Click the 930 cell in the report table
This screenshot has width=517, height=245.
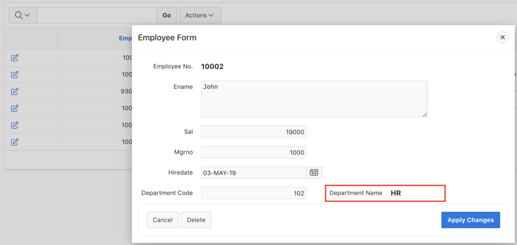coord(127,92)
